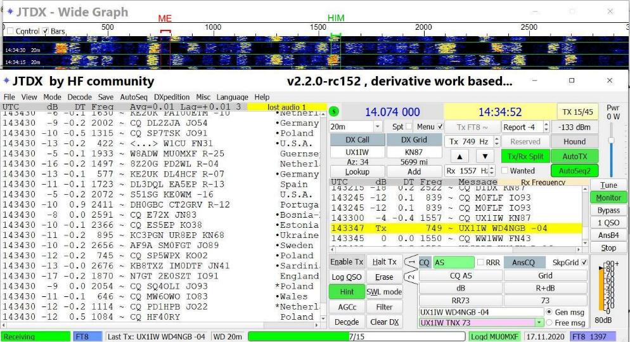630x342 pixels.
Task: Open the Misc menu
Action: (203, 97)
